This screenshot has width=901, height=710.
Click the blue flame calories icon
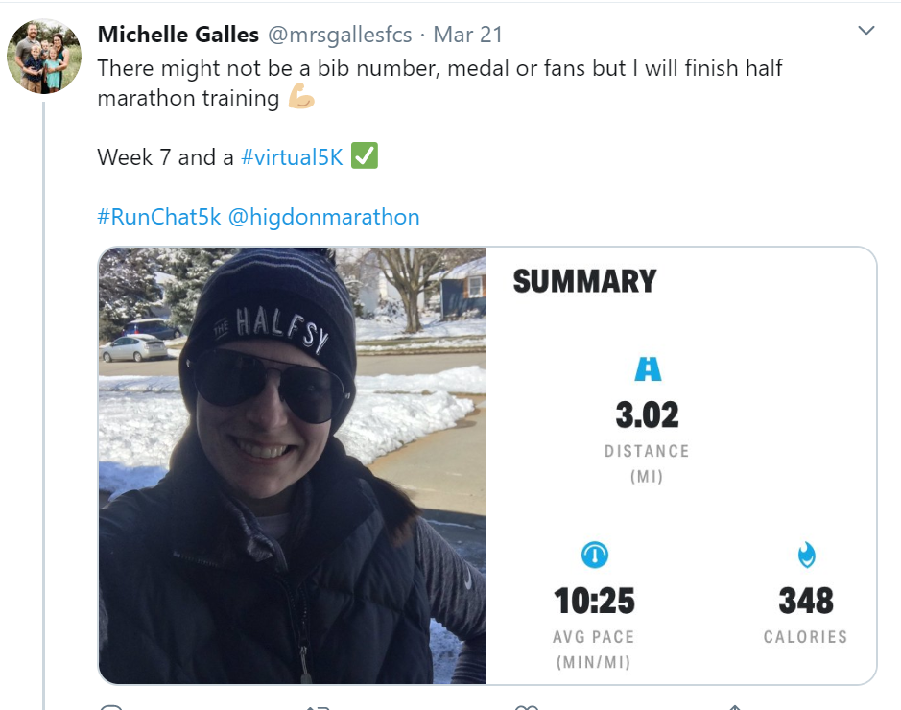click(806, 555)
